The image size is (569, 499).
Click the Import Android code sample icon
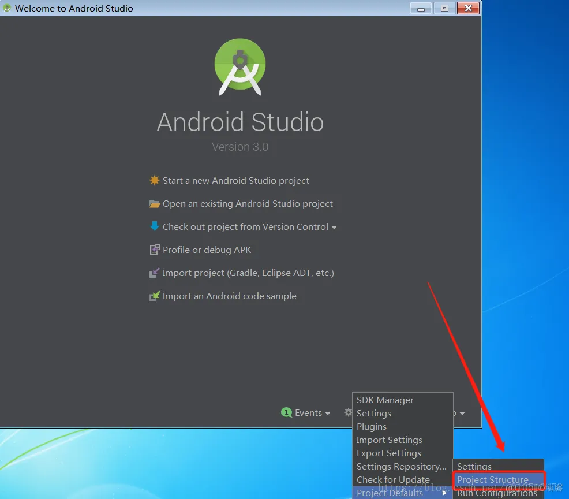(x=154, y=296)
